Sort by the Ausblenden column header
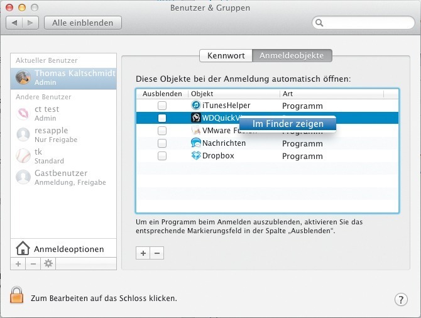This screenshot has height=318, width=421. 162,94
